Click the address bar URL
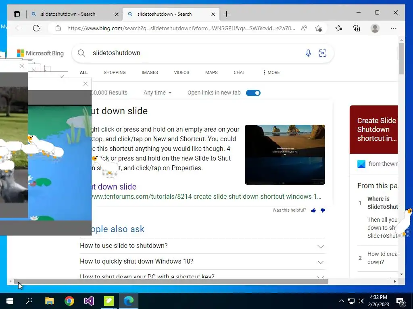 181,28
